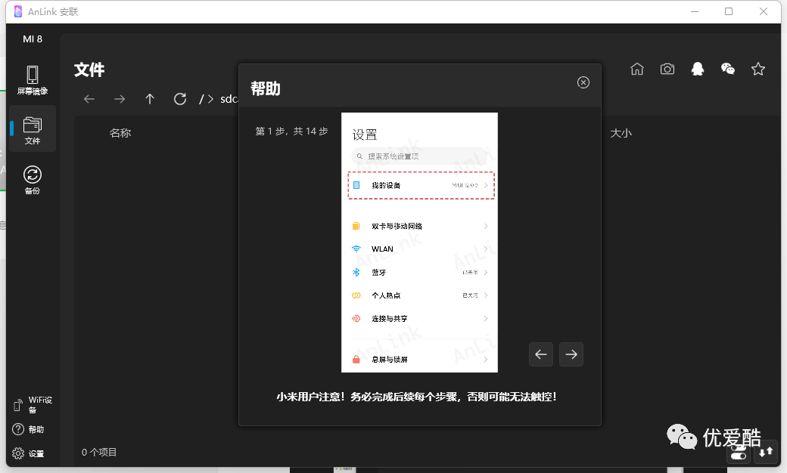This screenshot has height=473, width=787.
Task: Sort files by 大小 column header
Action: [621, 133]
